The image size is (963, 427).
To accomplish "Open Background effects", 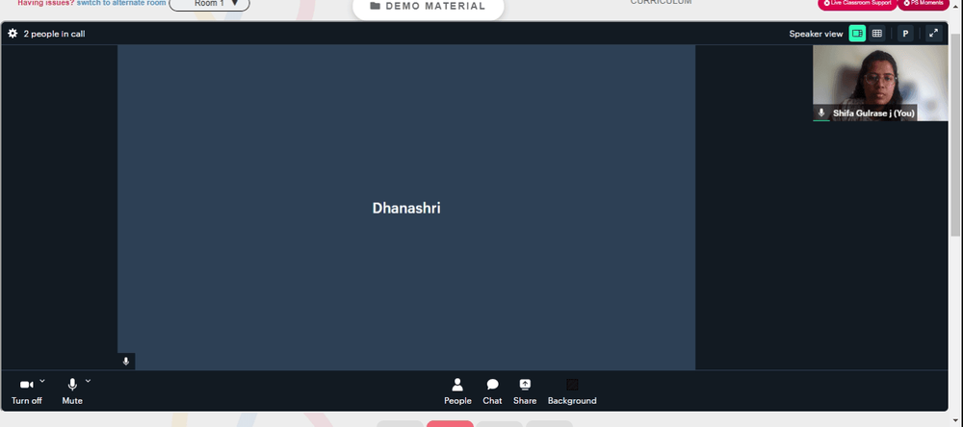I will click(572, 391).
